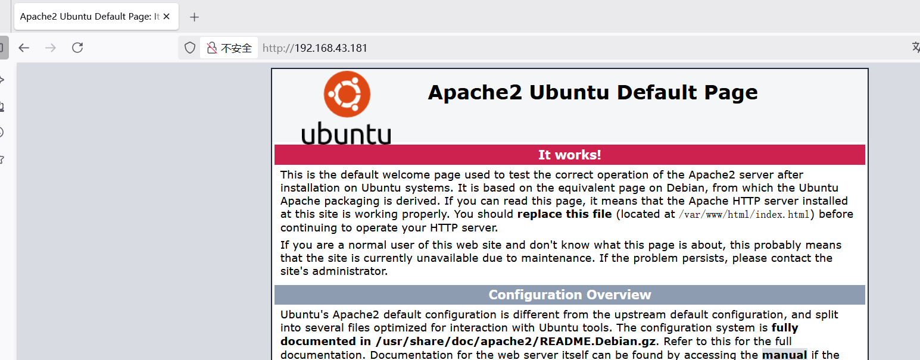Viewport: 920px width, 360px height.
Task: Close the Apache2 Ubuntu Default Page tab
Action: point(167,17)
